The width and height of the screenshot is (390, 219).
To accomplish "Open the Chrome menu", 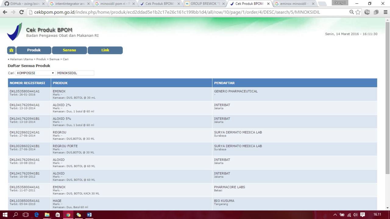I will pyautogui.click(x=385, y=12).
